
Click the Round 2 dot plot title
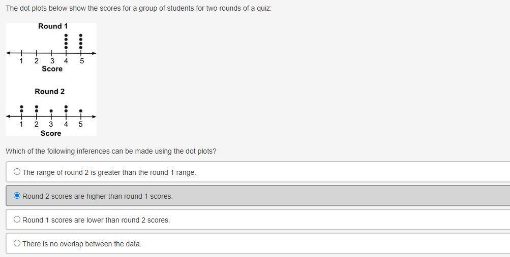(x=50, y=91)
